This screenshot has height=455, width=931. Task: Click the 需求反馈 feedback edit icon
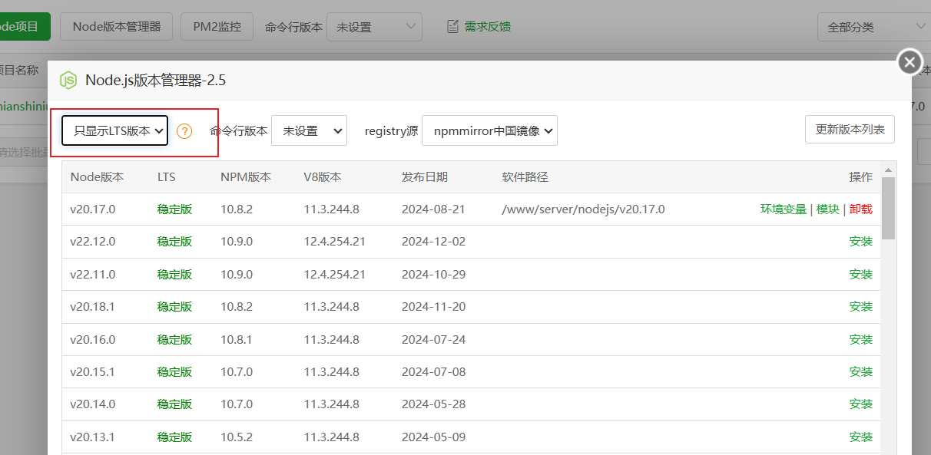[x=453, y=27]
